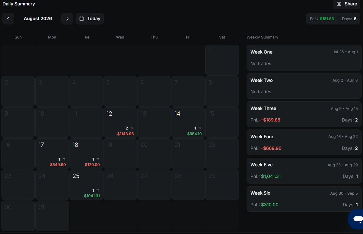Select the Week One summary card
Image resolution: width=363 pixels, height=234 pixels.
(x=304, y=58)
